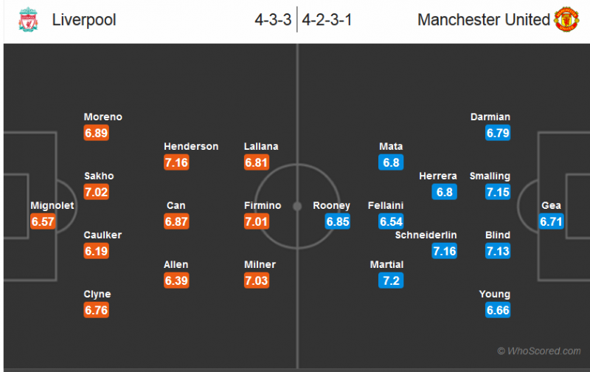Open Smalling's 7.15 rating badge
This screenshot has width=590, height=372.
pos(499,192)
